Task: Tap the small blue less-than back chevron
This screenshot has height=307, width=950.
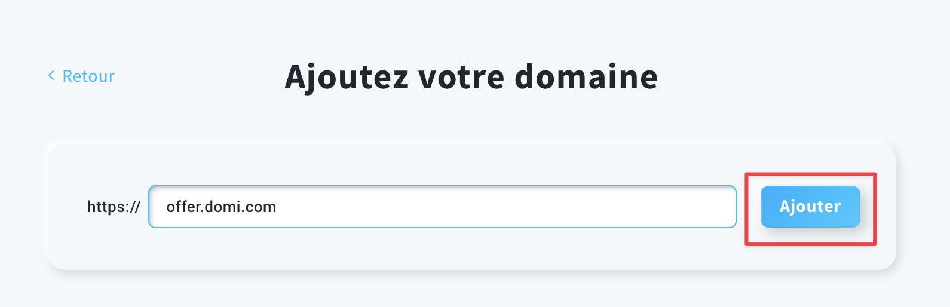Action: pyautogui.click(x=51, y=76)
